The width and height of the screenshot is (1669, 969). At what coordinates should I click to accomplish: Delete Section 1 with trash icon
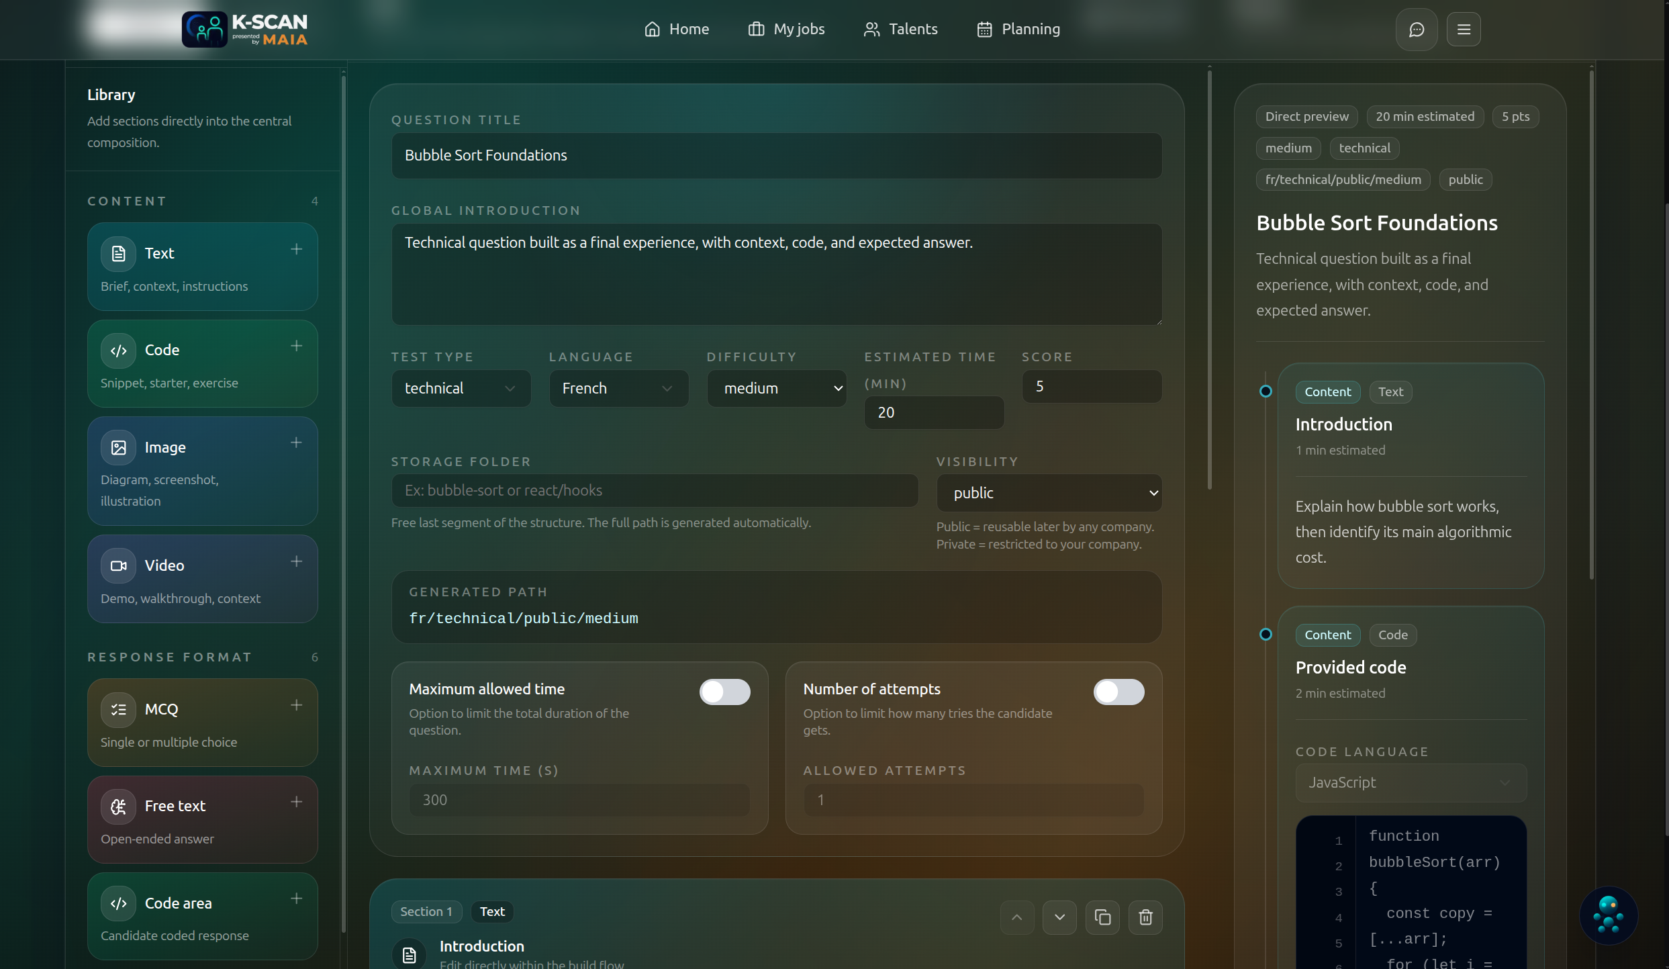coord(1145,917)
